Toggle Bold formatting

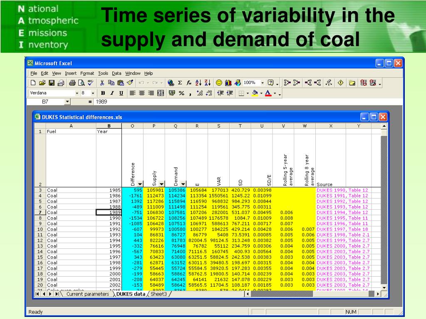(x=103, y=93)
